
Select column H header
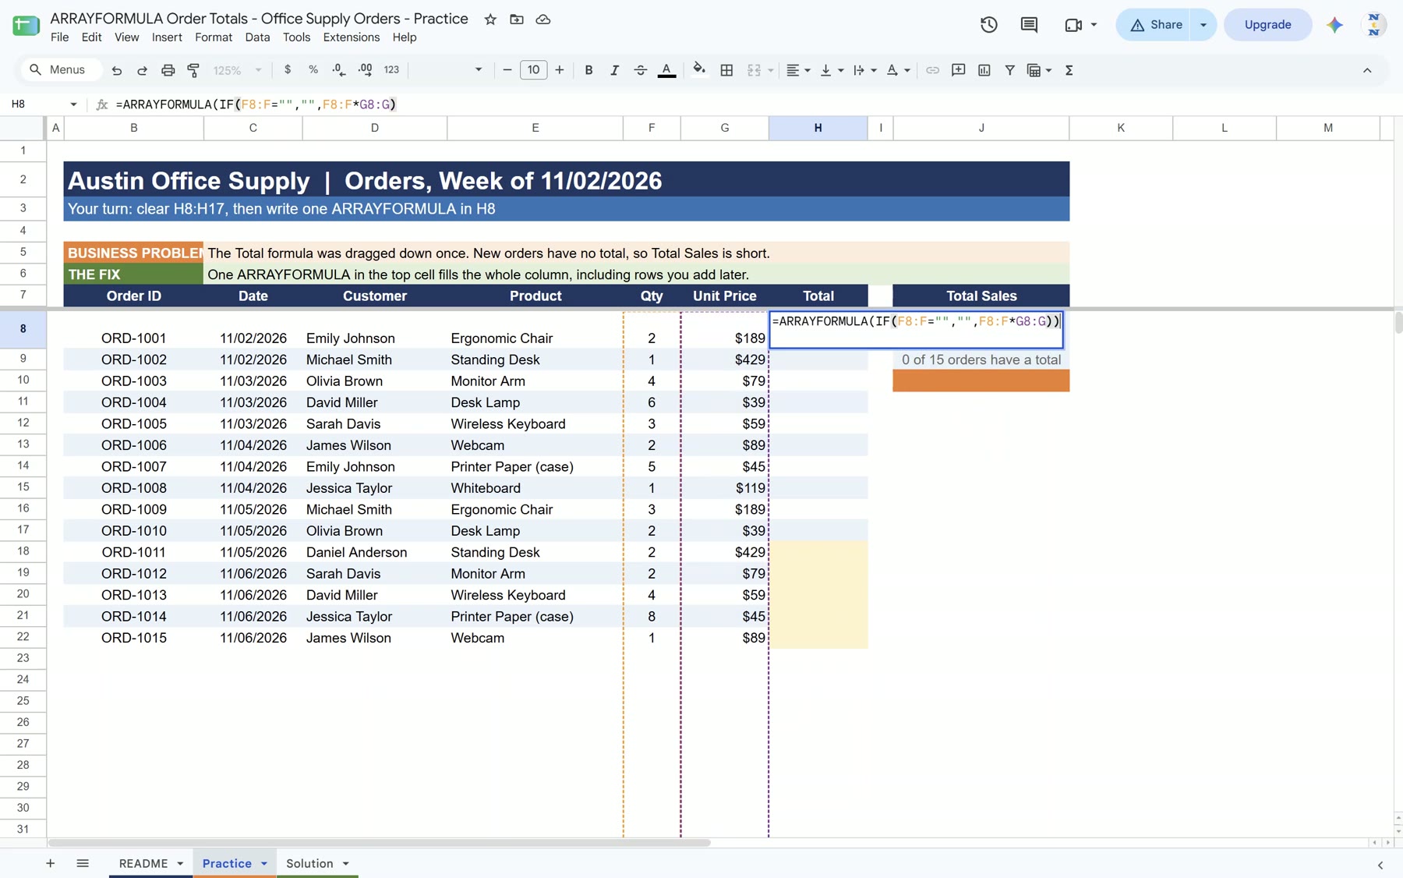[x=818, y=128]
